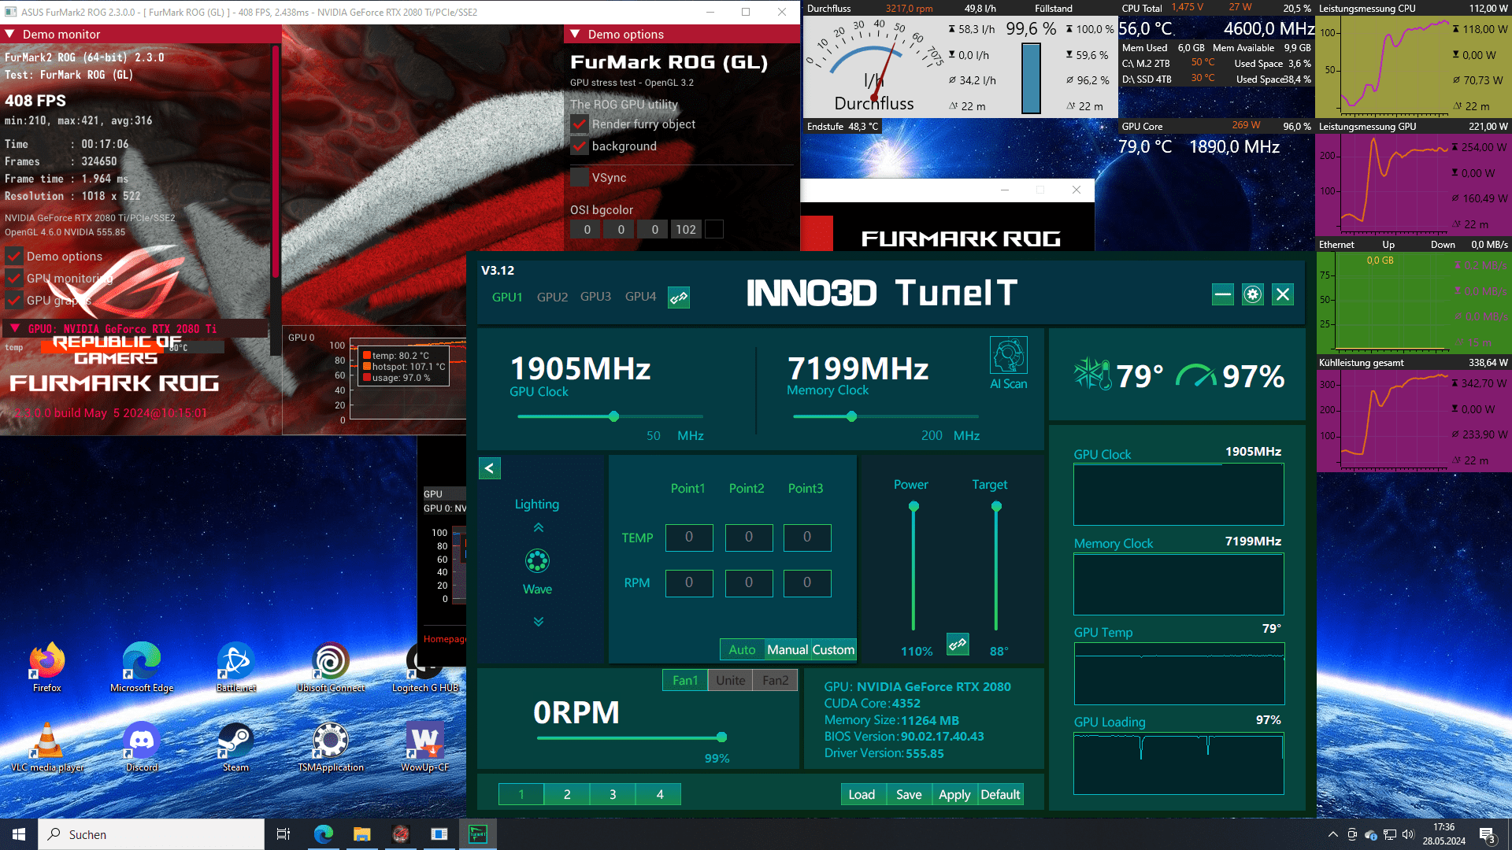1512x850 pixels.
Task: Switch to GPU3 tab in TuneIT
Action: (x=595, y=297)
